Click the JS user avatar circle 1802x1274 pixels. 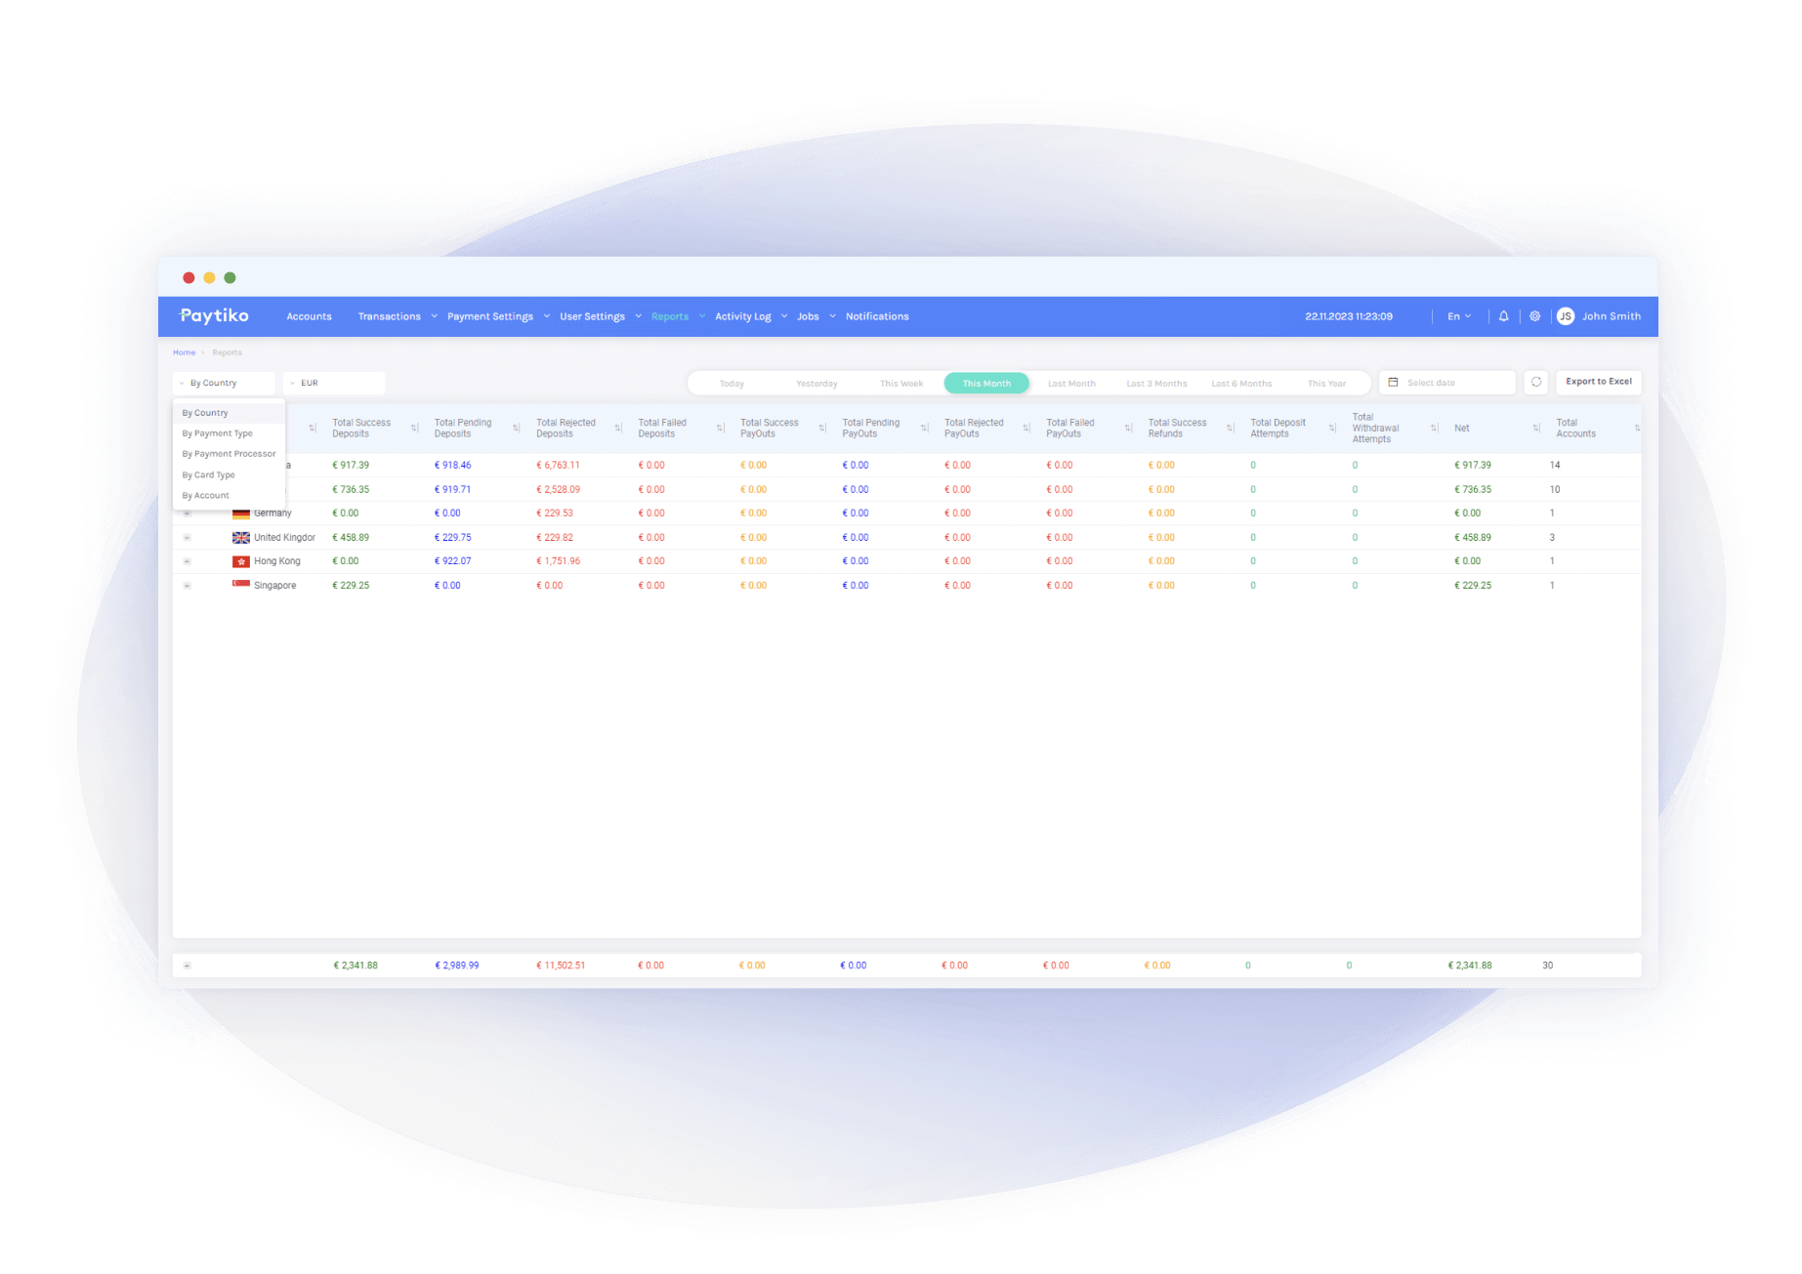(1565, 316)
